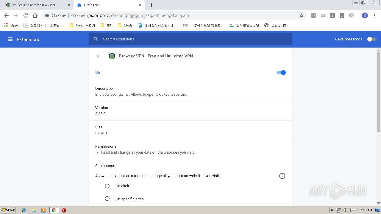The width and height of the screenshot is (381, 214).
Task: Switch to You've just installed Browsec tab
Action: (x=37, y=5)
